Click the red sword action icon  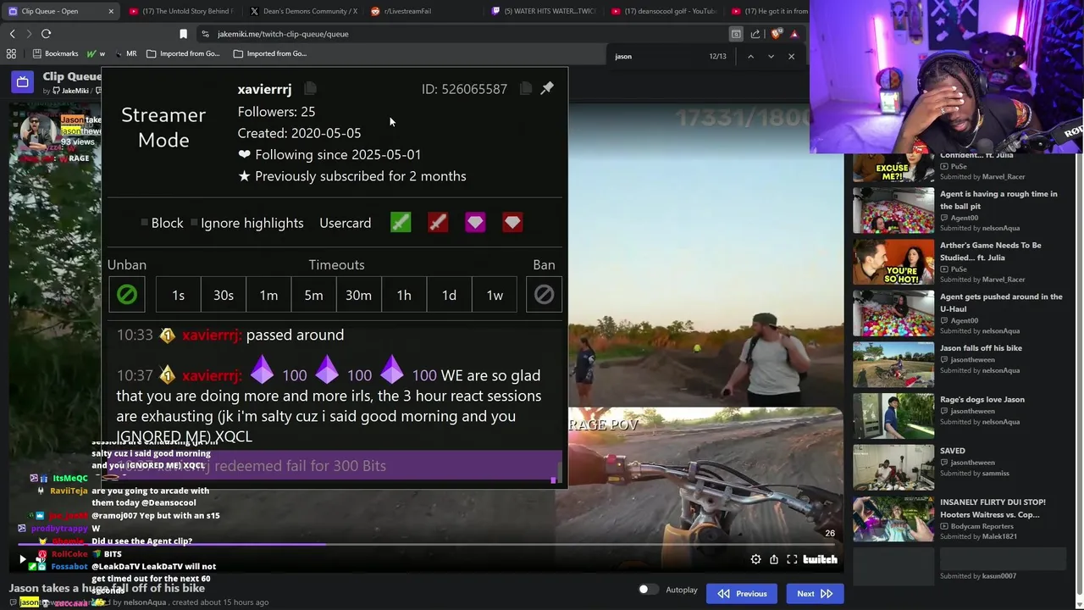coord(438,223)
